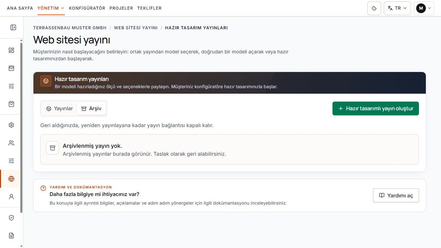Open the gear settings icon in sidebar
The width and height of the screenshot is (441, 248).
11,125
